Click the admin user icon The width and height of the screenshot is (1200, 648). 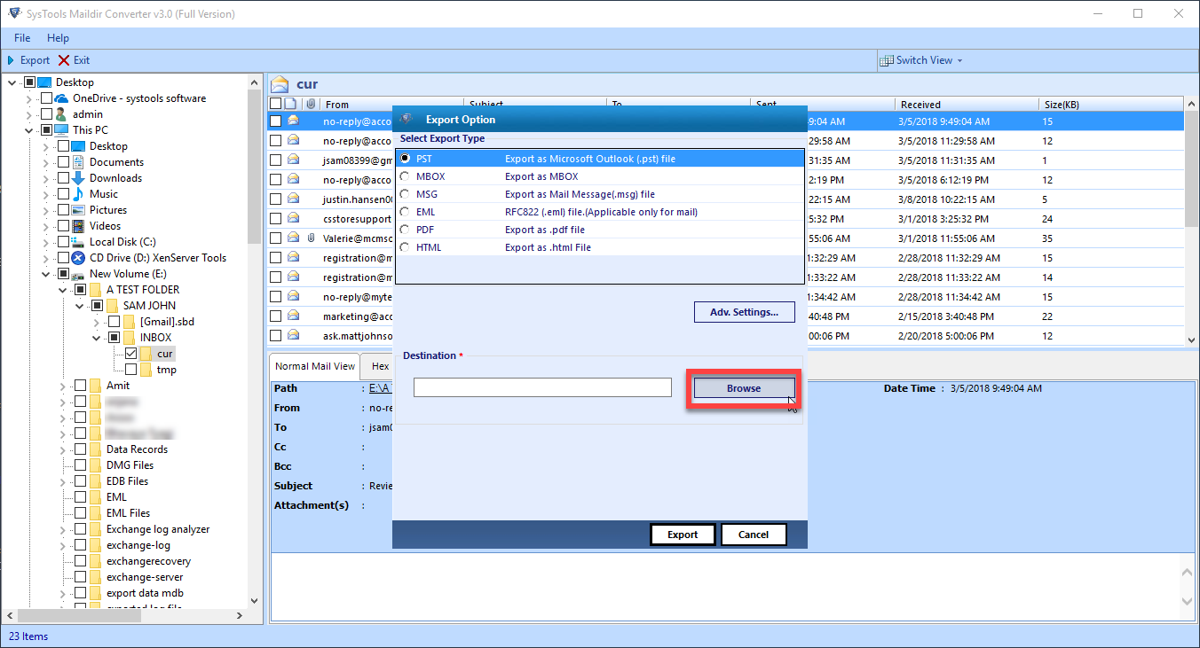[x=61, y=114]
